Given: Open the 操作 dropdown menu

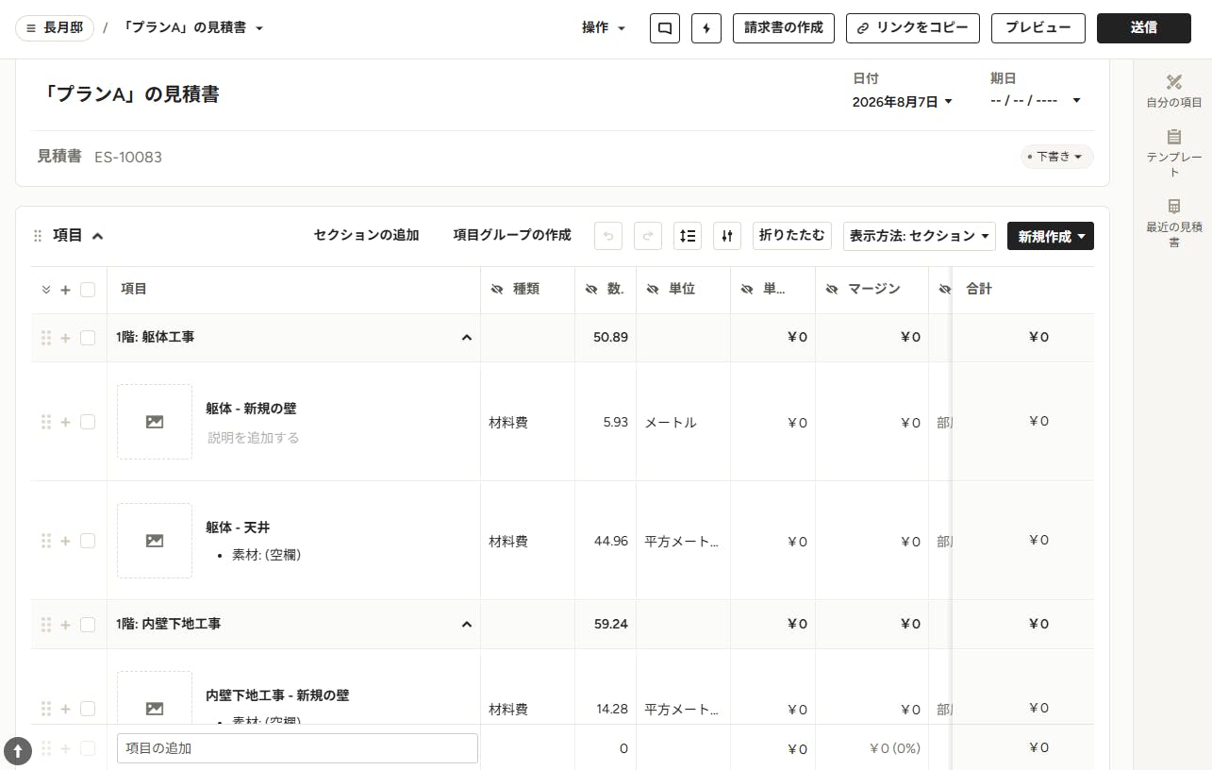Looking at the screenshot, I should 604,28.
